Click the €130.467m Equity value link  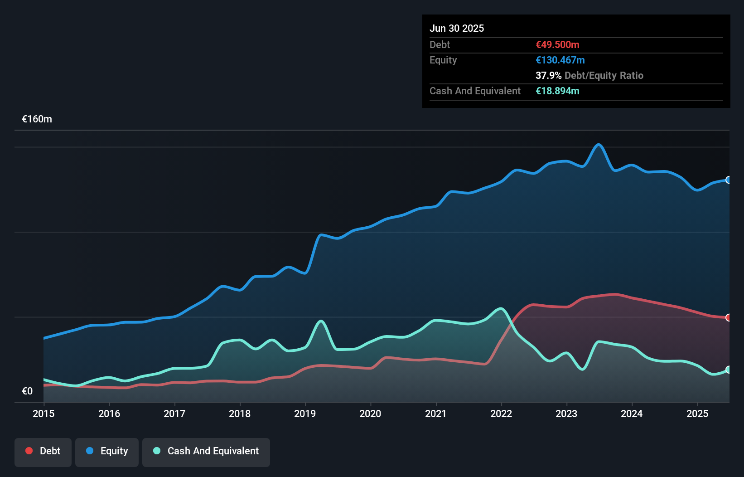(x=560, y=60)
